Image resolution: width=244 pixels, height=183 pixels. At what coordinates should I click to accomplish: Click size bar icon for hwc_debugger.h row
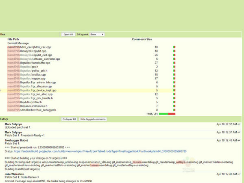click(174, 110)
